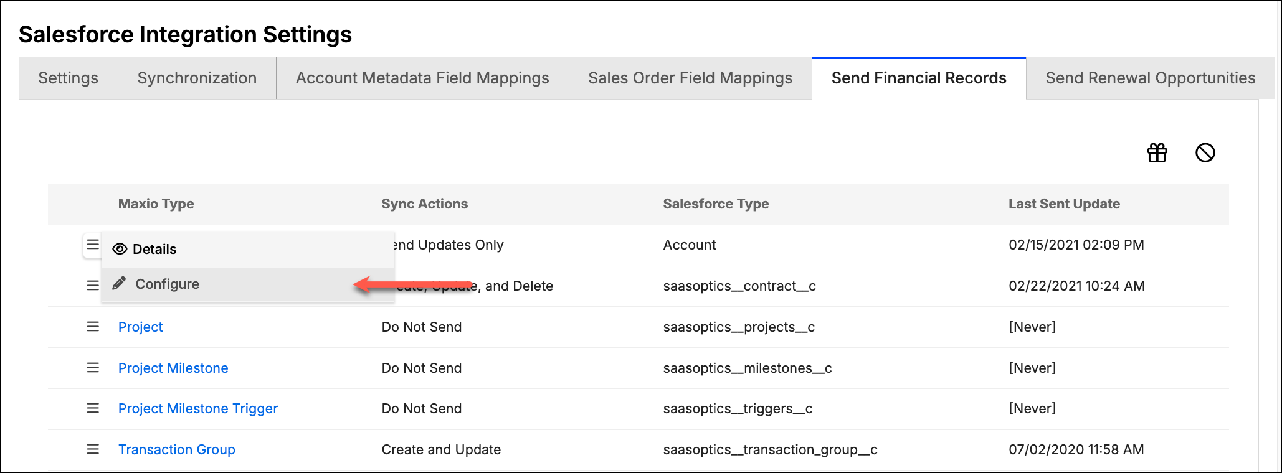Open the Synchronization tab
This screenshot has width=1282, height=473.
(x=197, y=78)
